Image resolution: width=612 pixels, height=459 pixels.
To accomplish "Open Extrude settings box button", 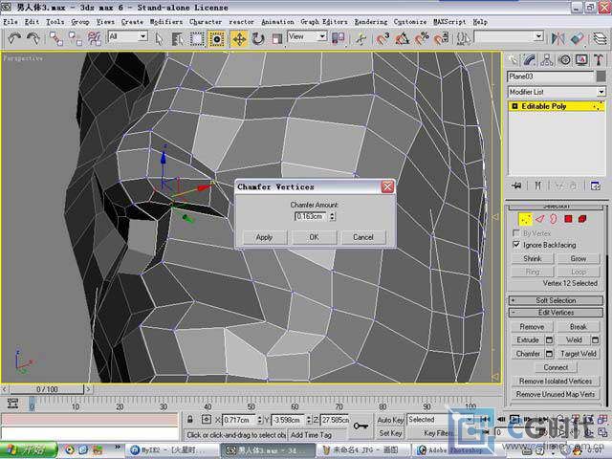I will point(549,340).
